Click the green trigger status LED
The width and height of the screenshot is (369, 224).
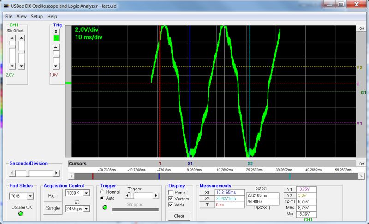[105, 207]
